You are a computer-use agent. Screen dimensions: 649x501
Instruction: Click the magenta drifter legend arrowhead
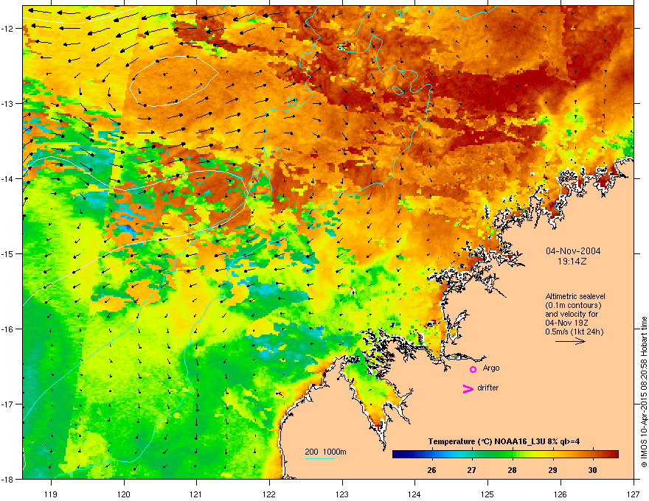click(468, 388)
